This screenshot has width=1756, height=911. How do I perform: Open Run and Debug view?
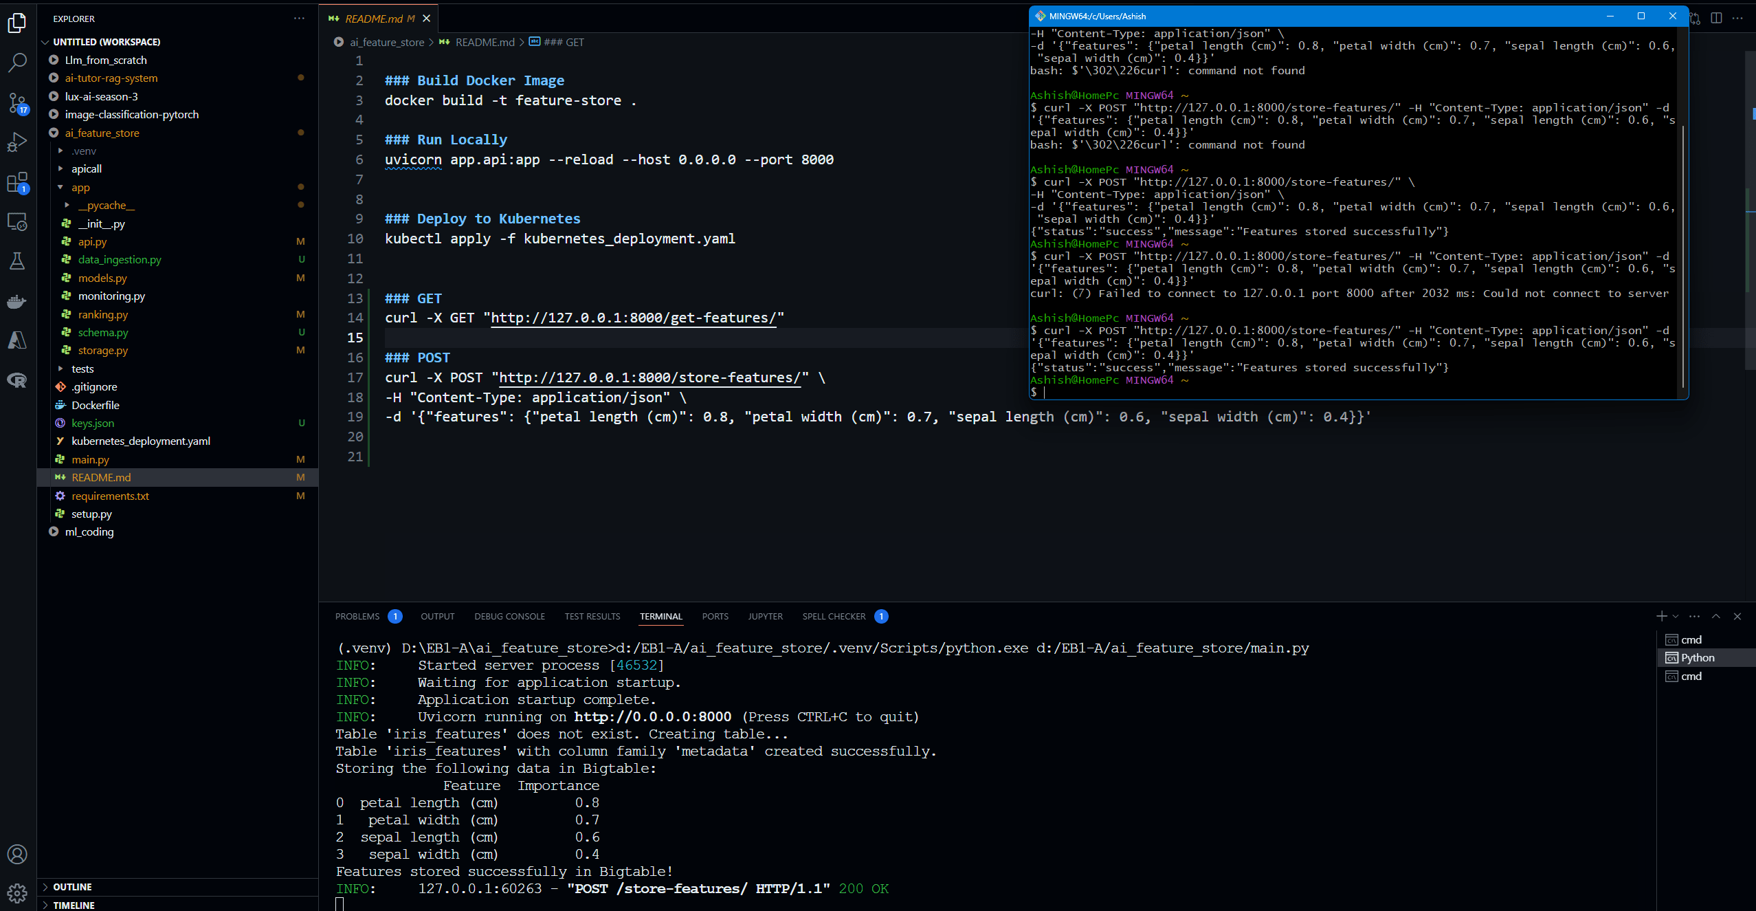(x=17, y=142)
